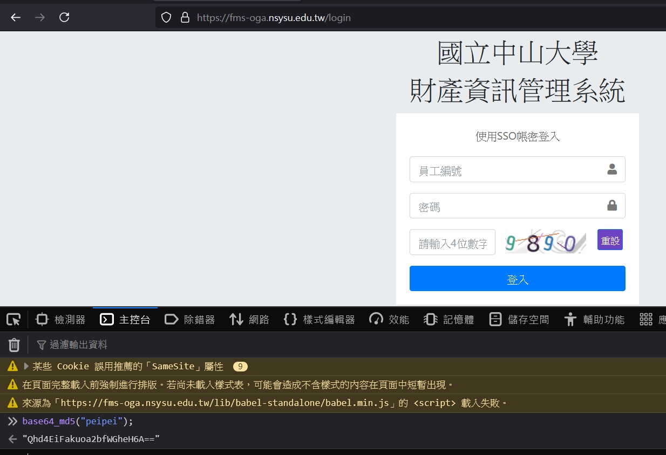Click the 使用SSO帳密登入 heading text

pyautogui.click(x=518, y=136)
